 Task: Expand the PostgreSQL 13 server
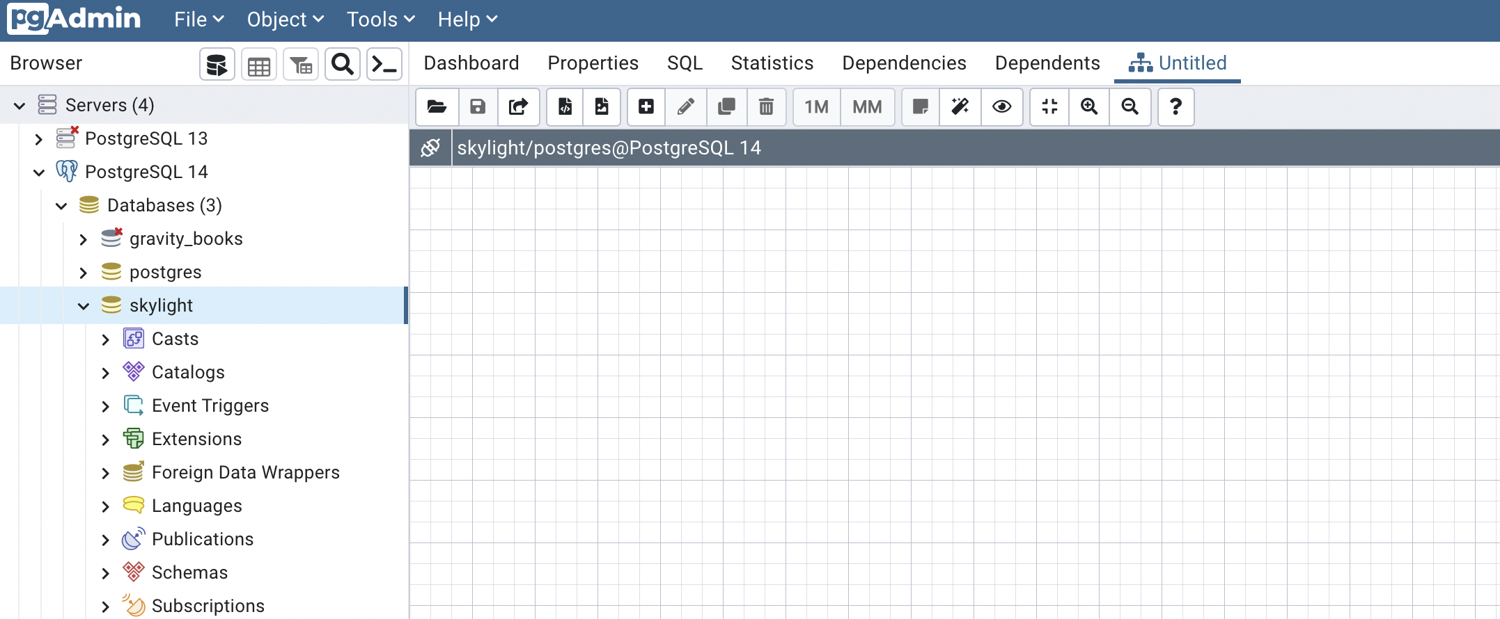pyautogui.click(x=39, y=139)
